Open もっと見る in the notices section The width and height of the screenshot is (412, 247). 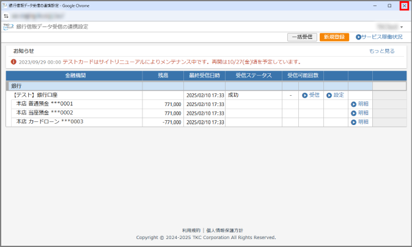pyautogui.click(x=381, y=51)
